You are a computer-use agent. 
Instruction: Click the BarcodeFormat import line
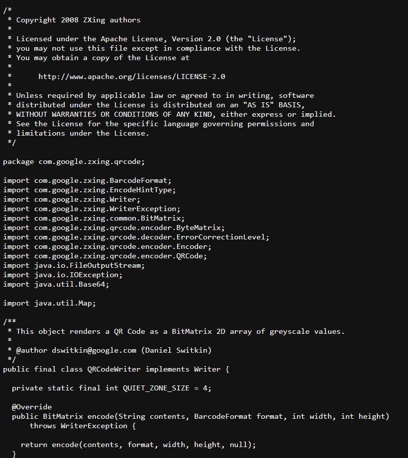87,180
